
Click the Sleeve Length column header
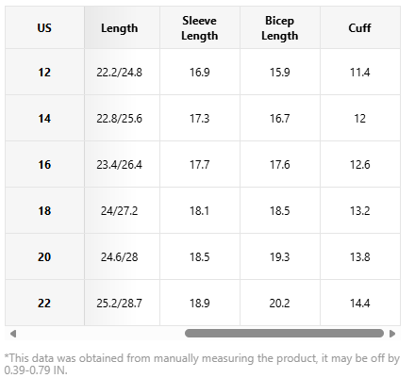(x=200, y=27)
